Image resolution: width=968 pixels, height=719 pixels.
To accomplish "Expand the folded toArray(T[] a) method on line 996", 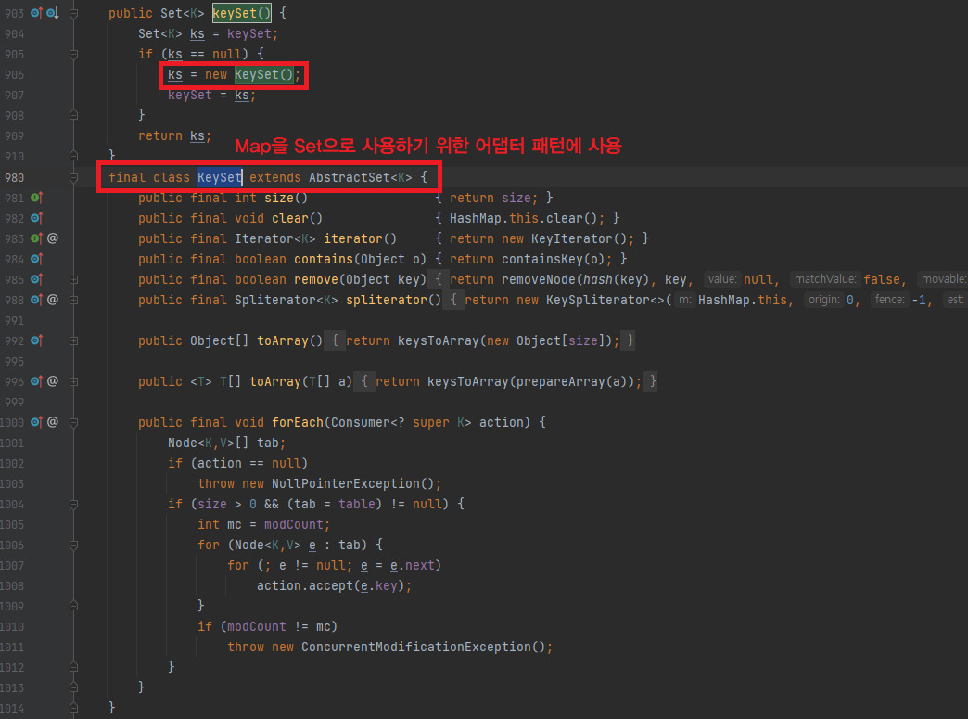I will (73, 381).
